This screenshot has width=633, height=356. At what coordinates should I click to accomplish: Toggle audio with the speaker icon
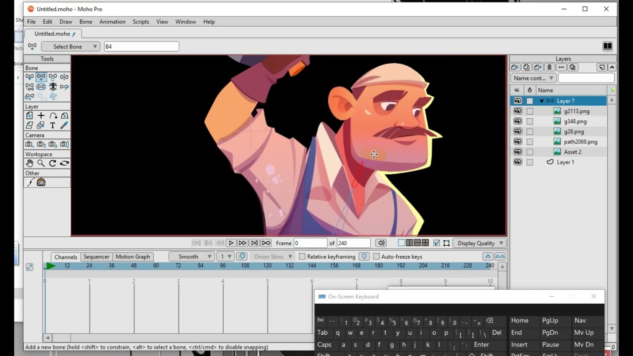(381, 243)
